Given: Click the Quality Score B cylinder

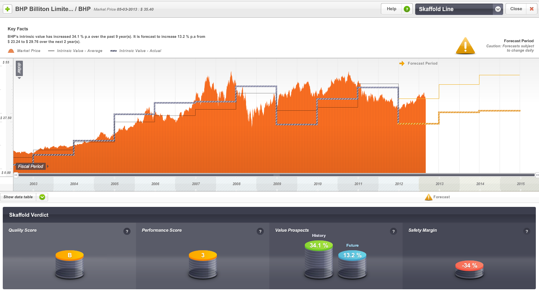Looking at the screenshot, I should (x=69, y=265).
